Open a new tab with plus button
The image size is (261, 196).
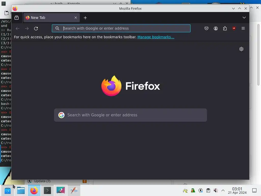pos(85,18)
